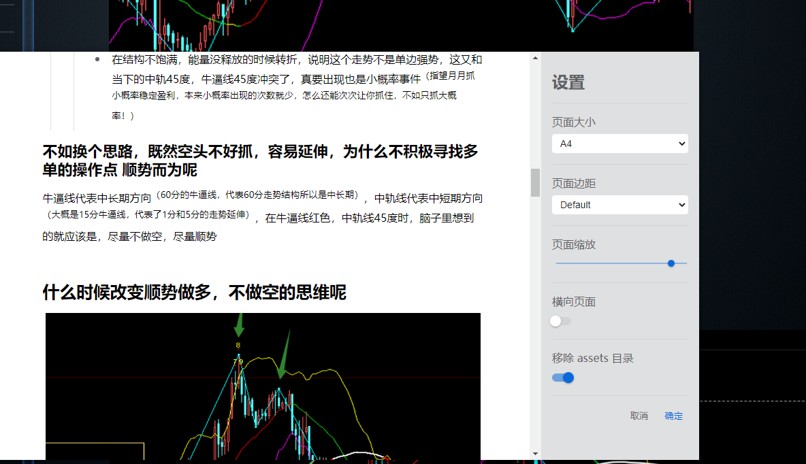This screenshot has width=806, height=464.
Task: Click the bold heading 不如换个思路
Action: coord(261,159)
